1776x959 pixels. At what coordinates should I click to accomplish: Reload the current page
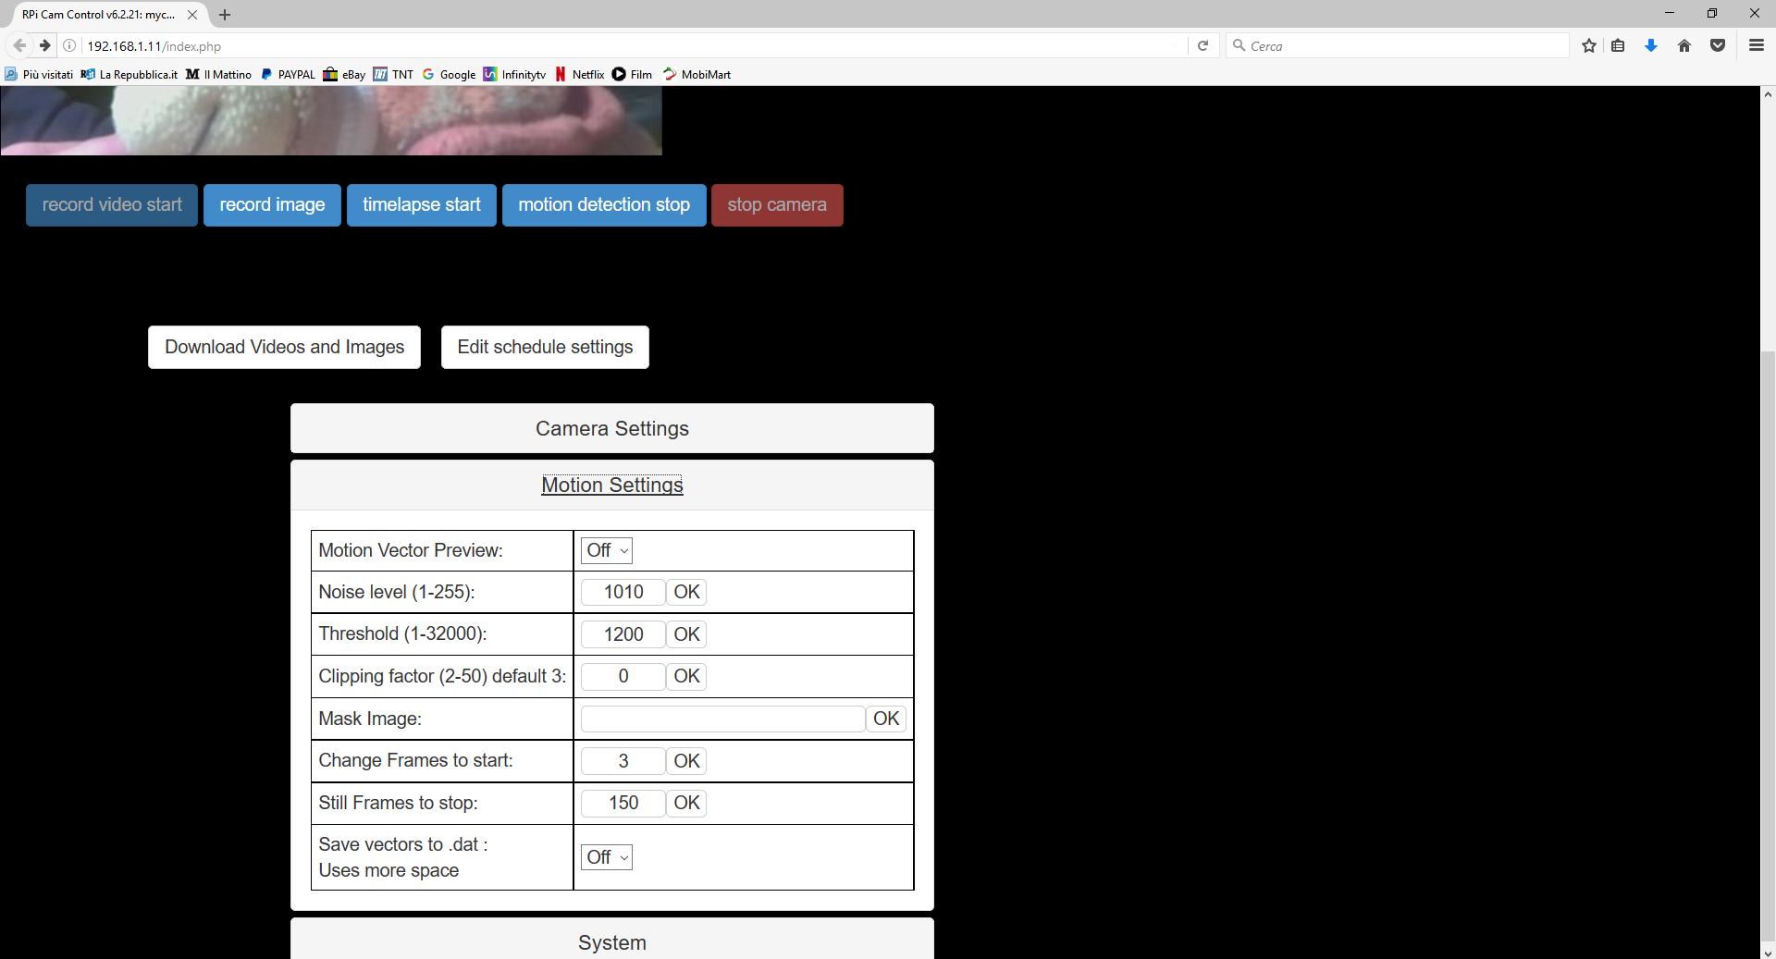[x=1202, y=45]
